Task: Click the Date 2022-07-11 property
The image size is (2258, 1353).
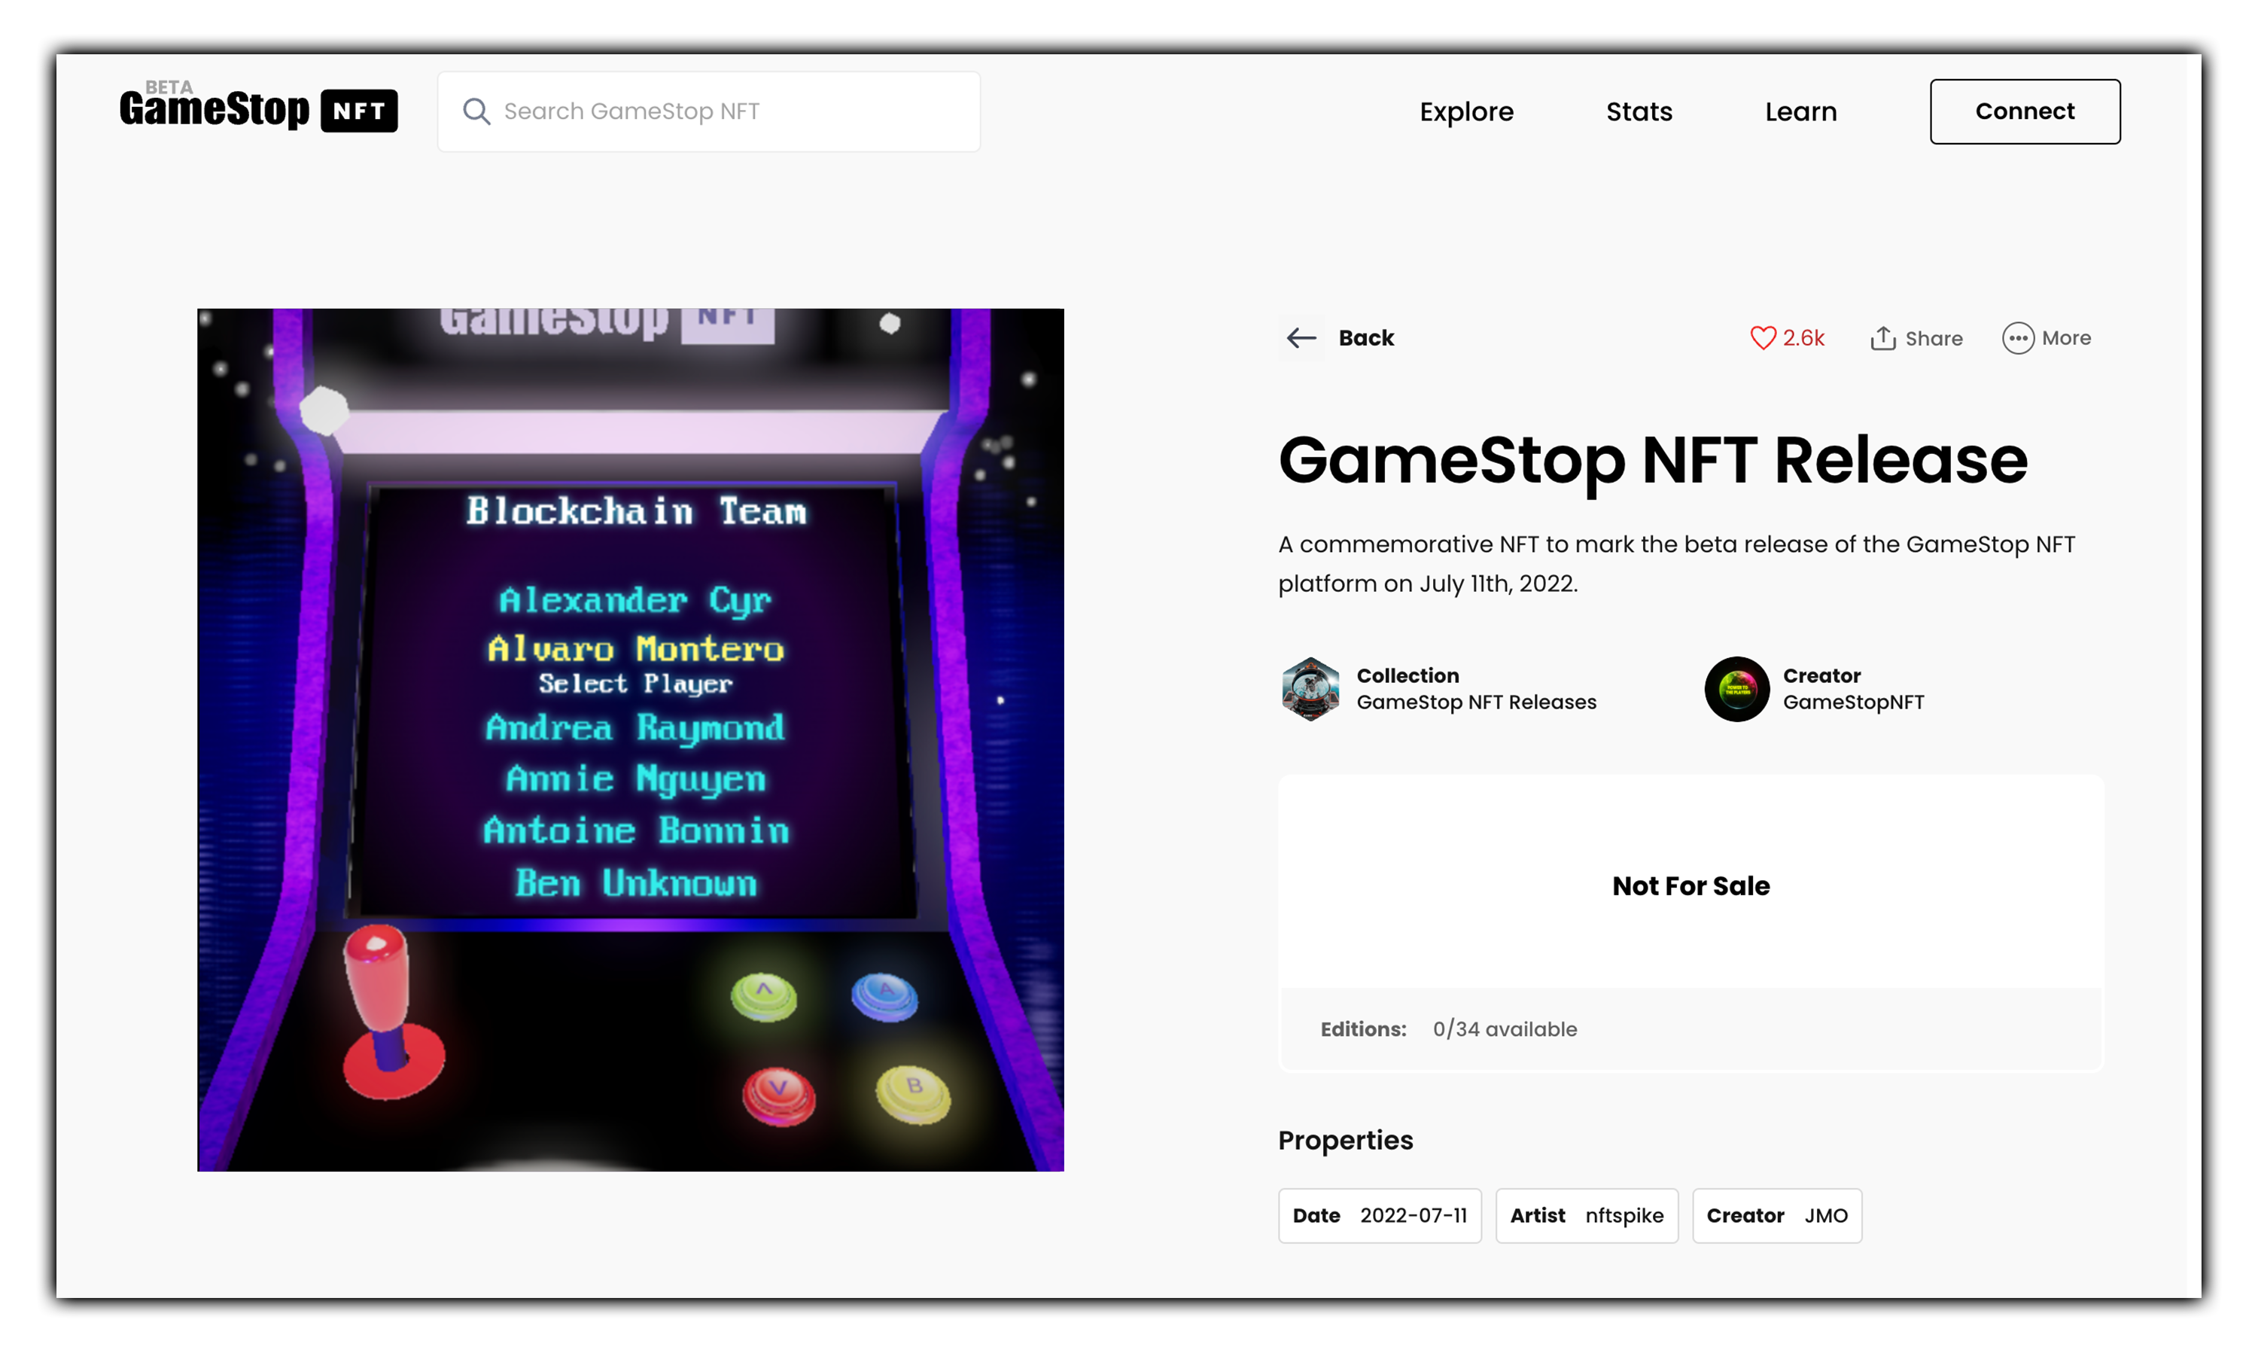Action: pyautogui.click(x=1380, y=1215)
